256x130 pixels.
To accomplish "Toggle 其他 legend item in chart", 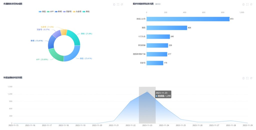I will (x=86, y=12).
